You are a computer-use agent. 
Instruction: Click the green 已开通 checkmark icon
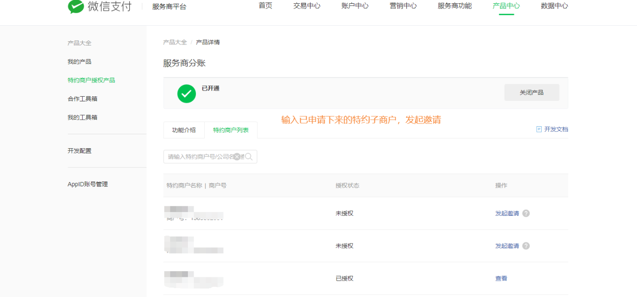[186, 93]
